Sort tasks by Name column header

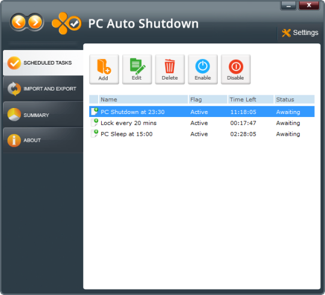[x=143, y=100]
